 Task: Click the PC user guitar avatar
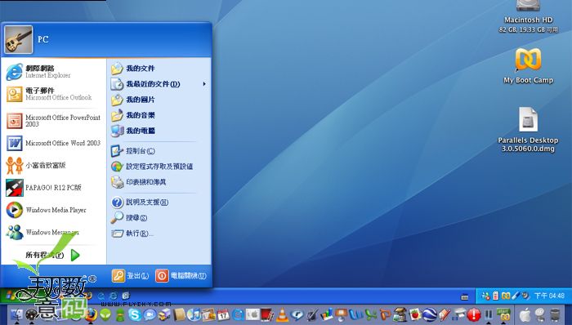click(18, 39)
